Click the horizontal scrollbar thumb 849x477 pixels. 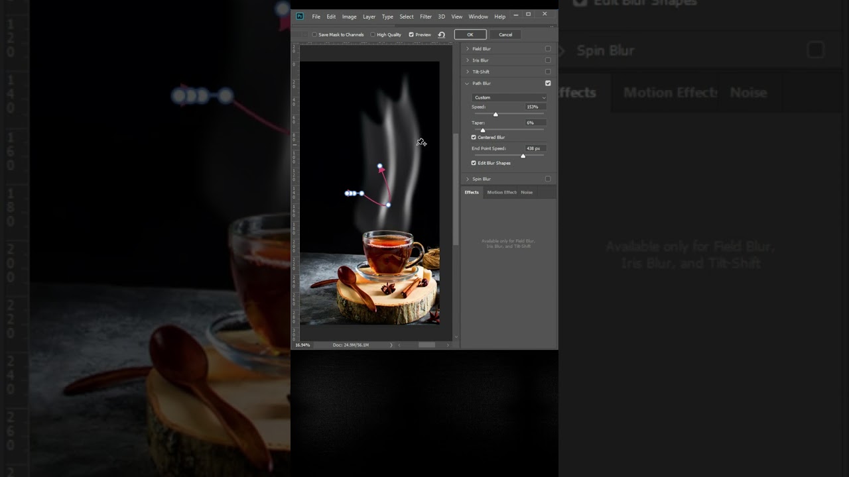(x=426, y=345)
